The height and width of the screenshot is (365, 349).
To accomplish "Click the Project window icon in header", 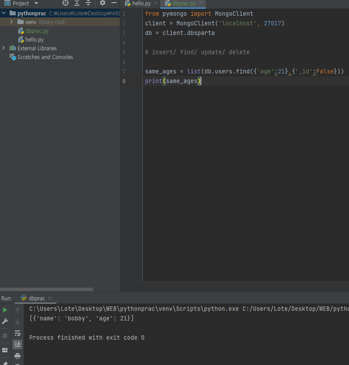I will [7, 3].
